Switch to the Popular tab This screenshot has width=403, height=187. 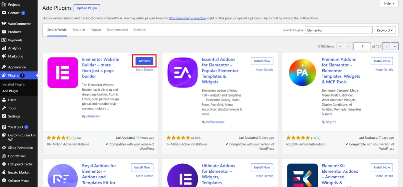[x=96, y=30]
